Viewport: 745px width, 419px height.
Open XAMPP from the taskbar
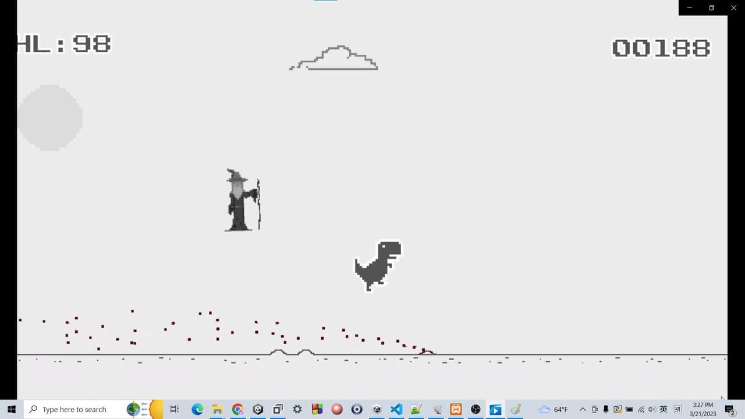(x=456, y=409)
